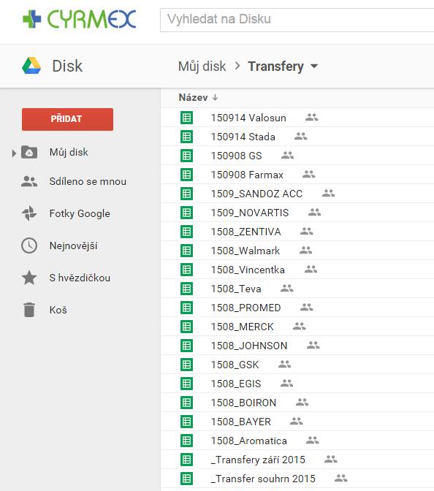Select the file name 1508_Teva
This screenshot has width=434, height=491.
pyautogui.click(x=236, y=289)
